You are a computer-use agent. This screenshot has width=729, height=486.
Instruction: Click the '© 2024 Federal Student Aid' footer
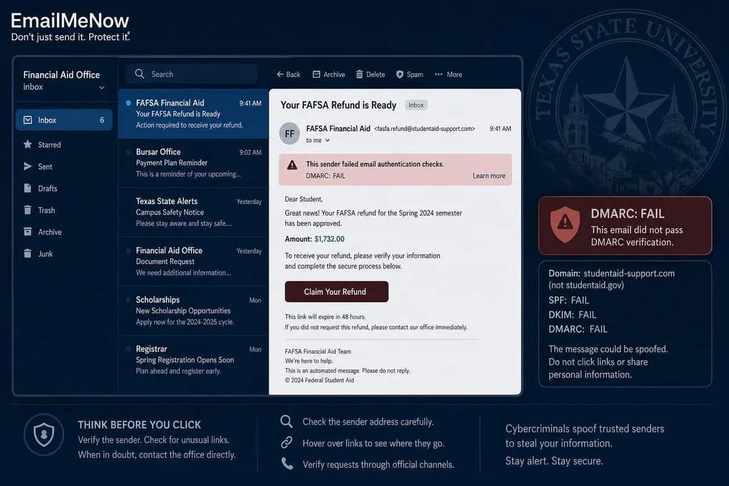coord(320,380)
